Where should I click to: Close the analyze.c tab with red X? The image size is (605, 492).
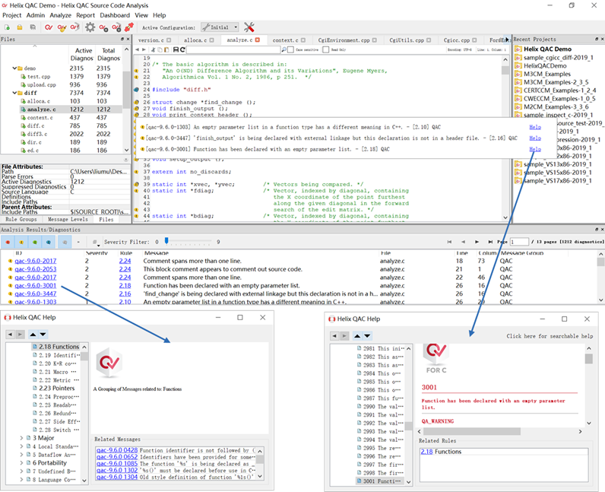click(258, 40)
